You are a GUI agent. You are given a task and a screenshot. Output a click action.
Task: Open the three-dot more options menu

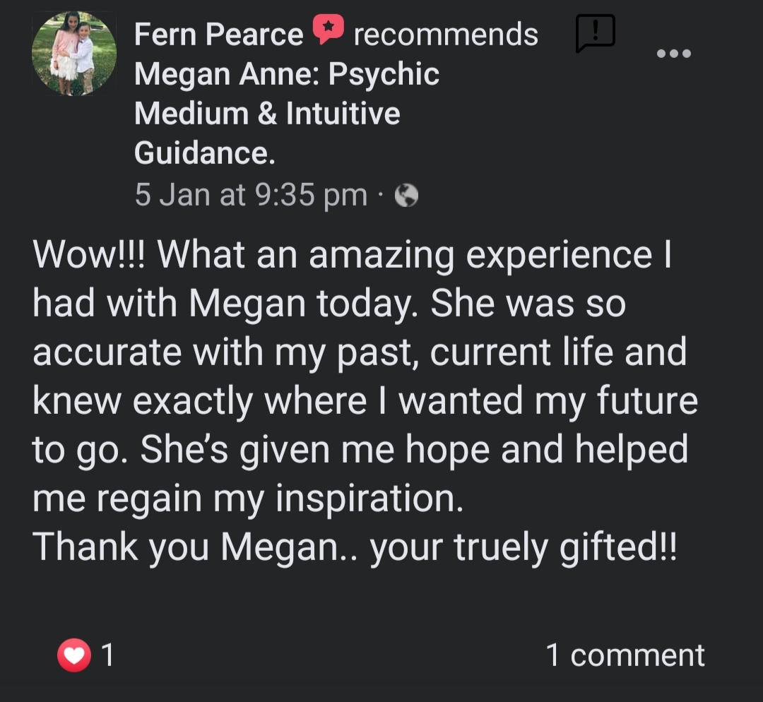point(673,54)
